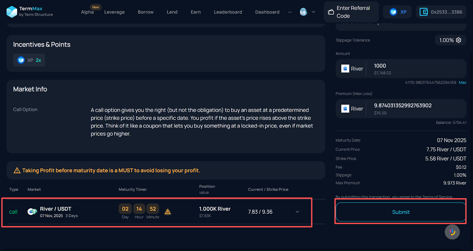
Task: Click the XP 2x incentive badge
Action: [x=29, y=60]
